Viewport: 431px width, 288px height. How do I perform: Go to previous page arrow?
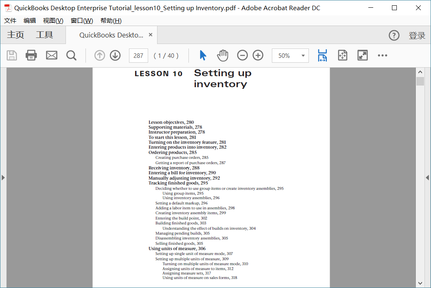(99, 55)
